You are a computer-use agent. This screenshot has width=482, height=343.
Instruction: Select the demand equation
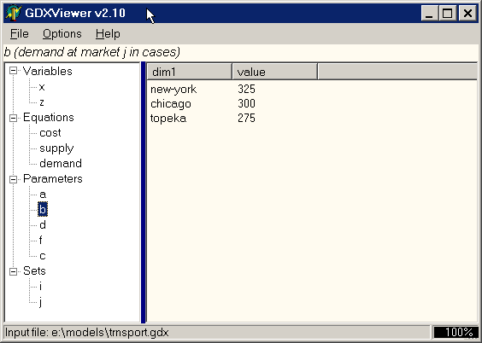[x=61, y=164]
